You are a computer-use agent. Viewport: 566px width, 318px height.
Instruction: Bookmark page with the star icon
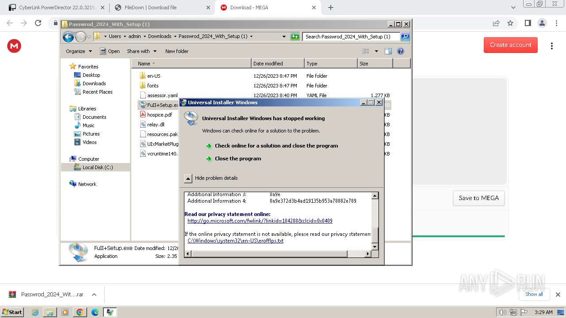point(510,23)
